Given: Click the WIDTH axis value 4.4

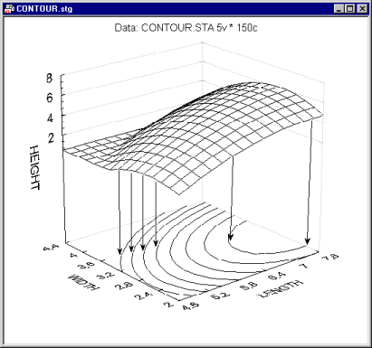Looking at the screenshot, I should click(x=52, y=248).
